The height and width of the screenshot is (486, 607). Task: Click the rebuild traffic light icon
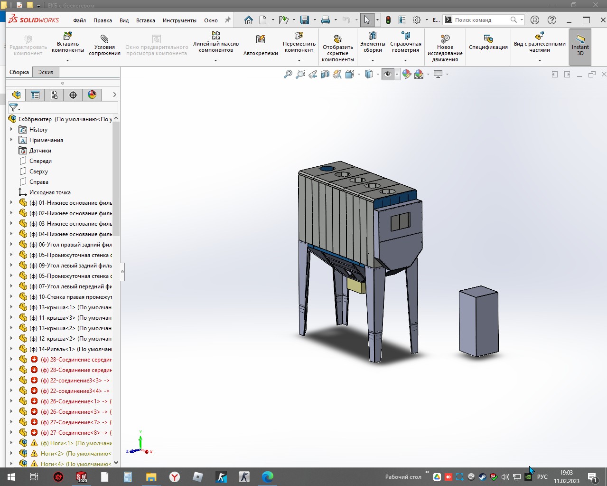tap(388, 20)
